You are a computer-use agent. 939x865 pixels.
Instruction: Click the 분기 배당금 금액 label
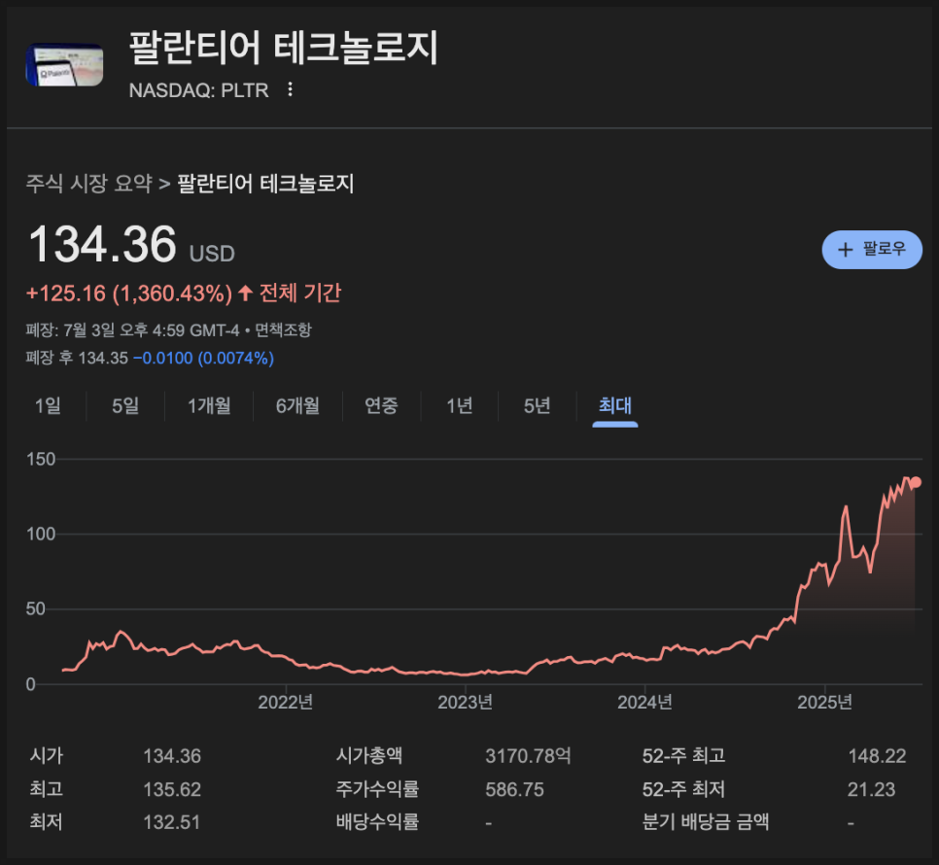click(706, 822)
